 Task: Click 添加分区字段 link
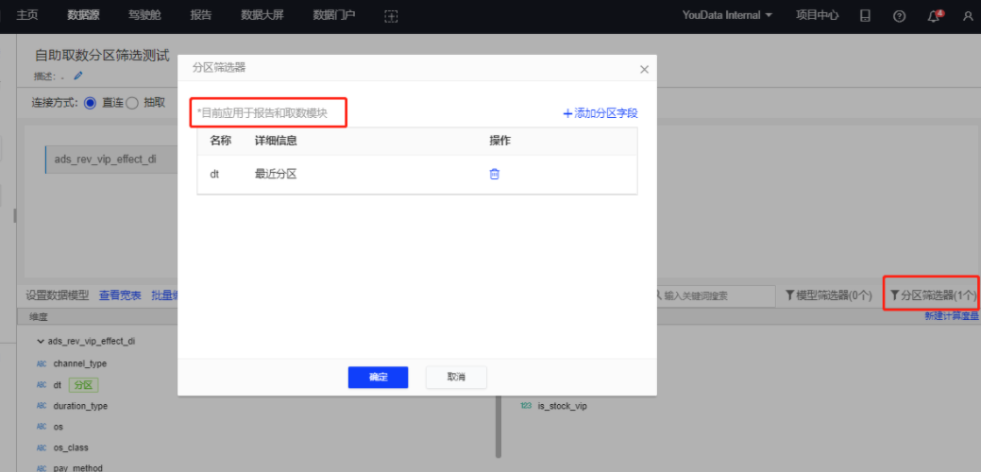point(600,113)
